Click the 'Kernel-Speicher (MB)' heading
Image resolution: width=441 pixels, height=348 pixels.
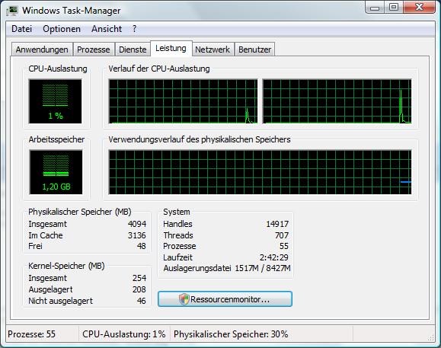click(66, 266)
